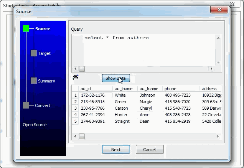The height and width of the screenshot is (168, 244).
Task: Click the first name cell Dean
Action: [150, 121]
